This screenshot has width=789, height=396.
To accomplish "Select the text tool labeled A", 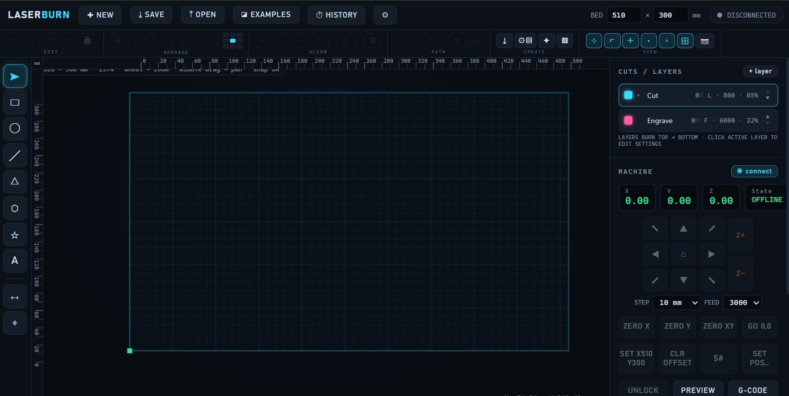I will 15,260.
